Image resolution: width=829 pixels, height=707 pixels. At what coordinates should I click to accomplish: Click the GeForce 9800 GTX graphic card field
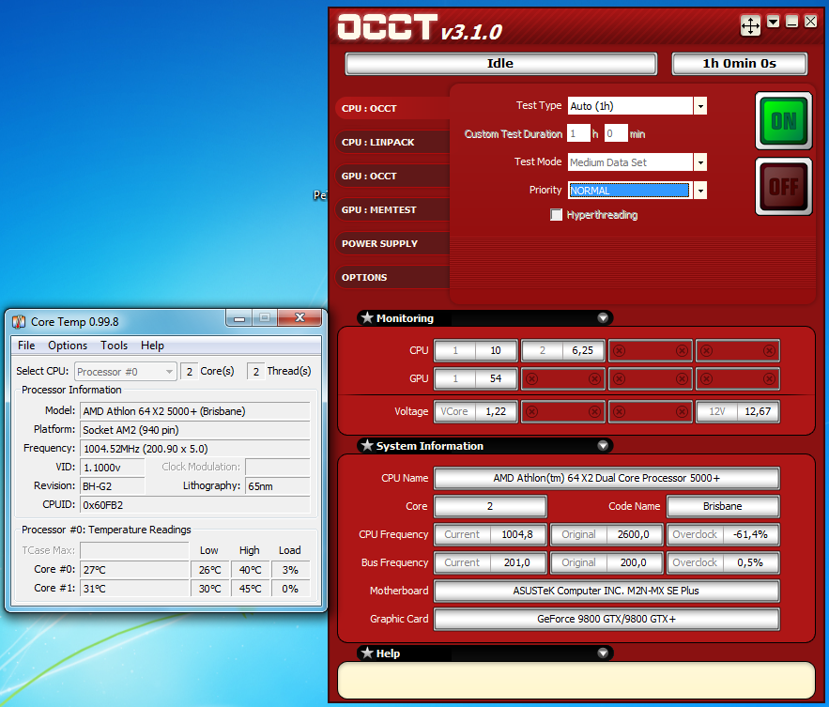click(606, 619)
